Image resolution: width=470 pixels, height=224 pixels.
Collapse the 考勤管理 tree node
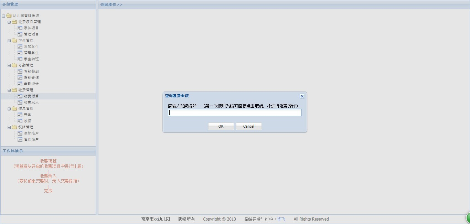pyautogui.click(x=9, y=65)
